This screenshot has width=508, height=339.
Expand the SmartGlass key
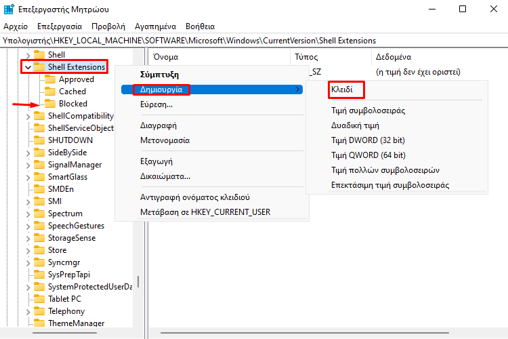click(28, 178)
